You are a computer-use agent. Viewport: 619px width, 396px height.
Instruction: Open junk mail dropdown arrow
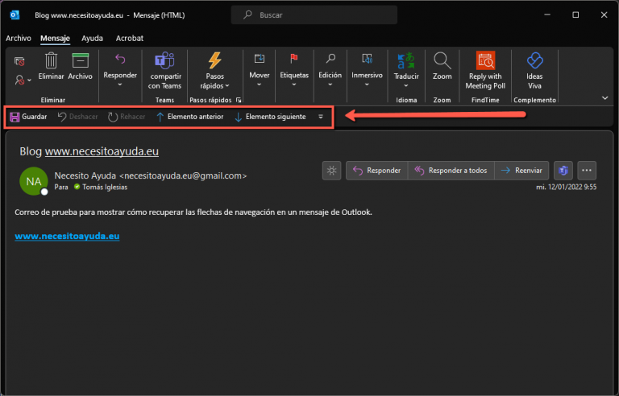coord(29,80)
